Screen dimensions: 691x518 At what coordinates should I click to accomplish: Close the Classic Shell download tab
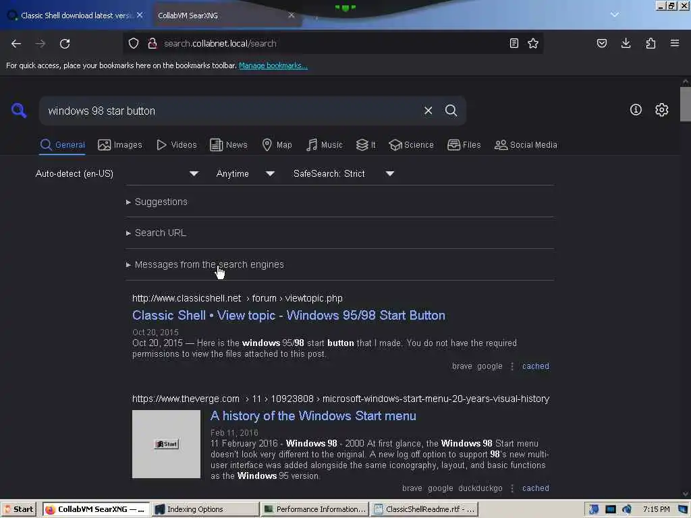coord(140,15)
